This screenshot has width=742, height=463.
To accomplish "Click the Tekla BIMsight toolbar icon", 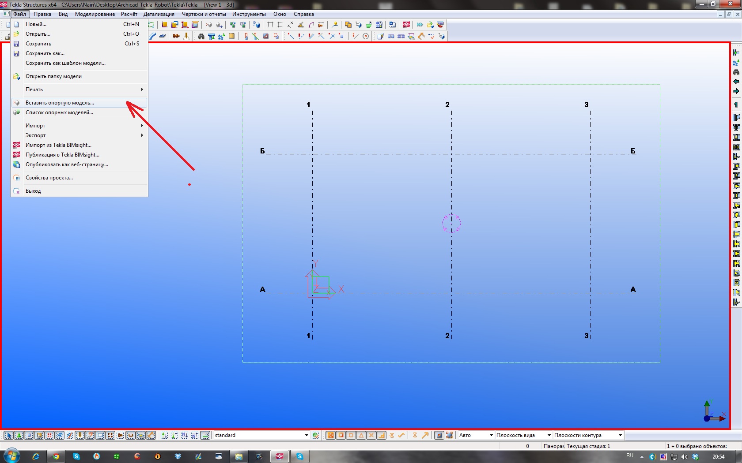I will [x=406, y=25].
